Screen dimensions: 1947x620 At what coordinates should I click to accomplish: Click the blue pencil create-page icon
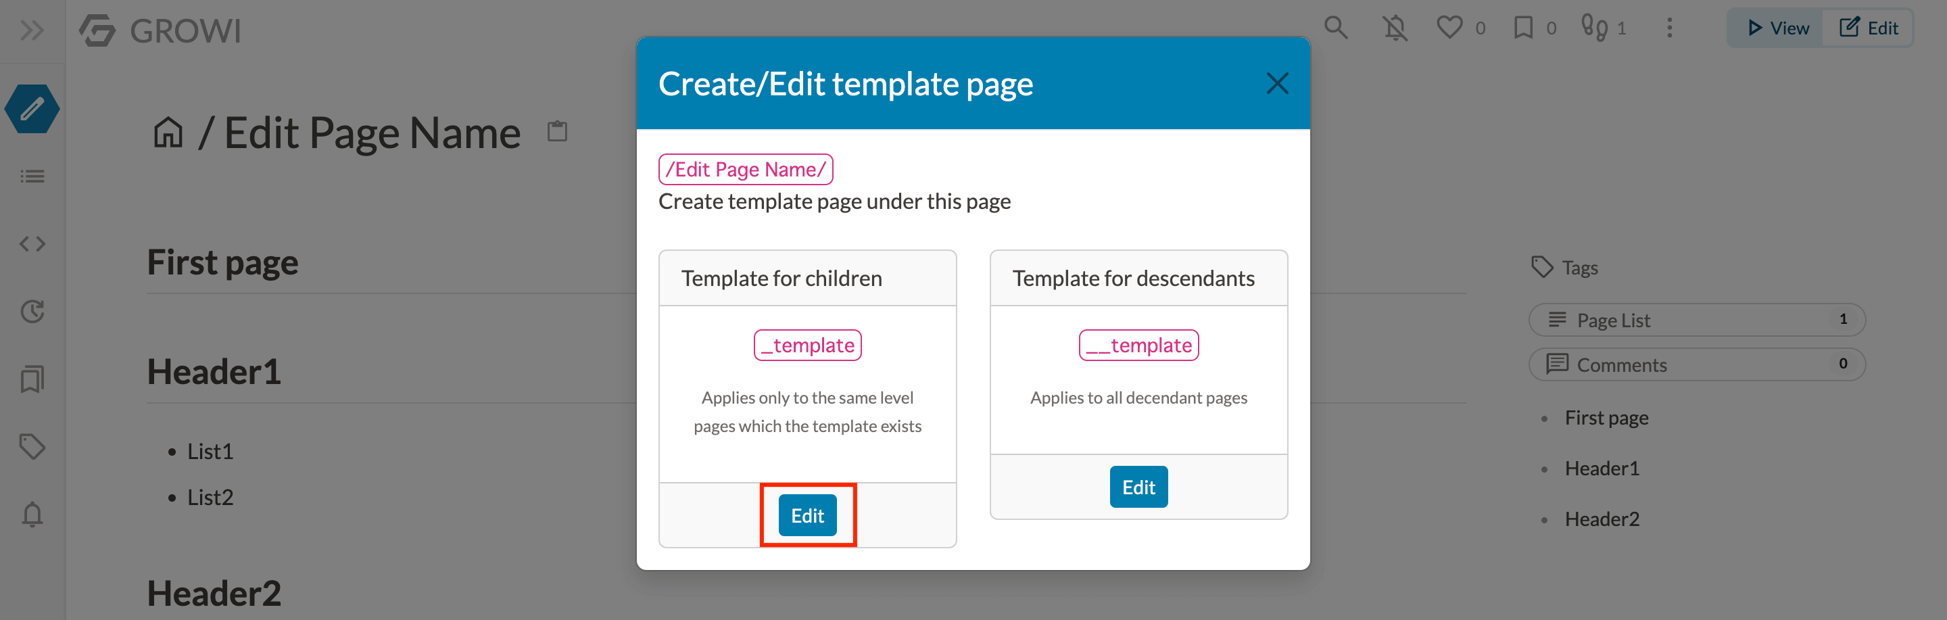(x=32, y=109)
